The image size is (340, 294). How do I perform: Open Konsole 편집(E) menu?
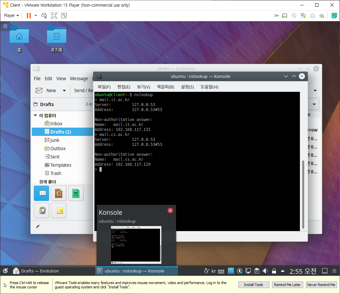click(124, 87)
